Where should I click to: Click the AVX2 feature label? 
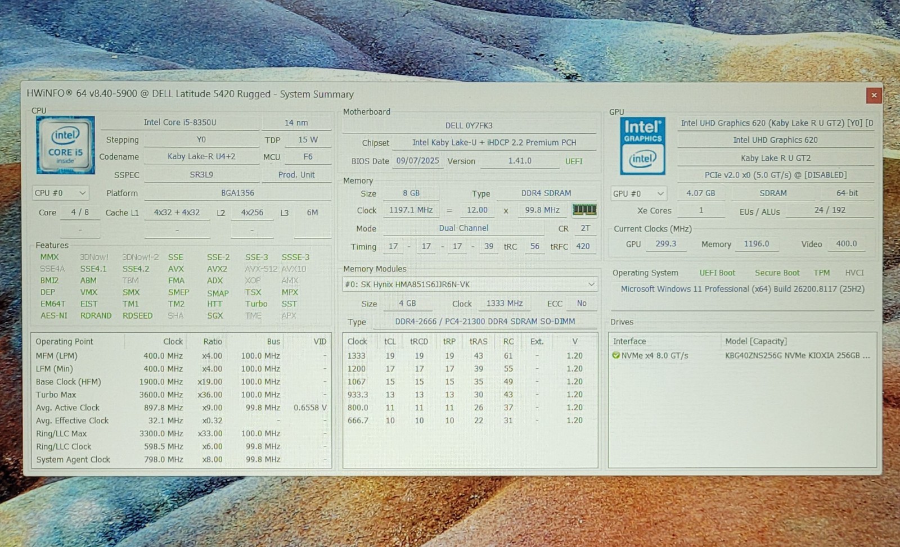click(x=217, y=269)
